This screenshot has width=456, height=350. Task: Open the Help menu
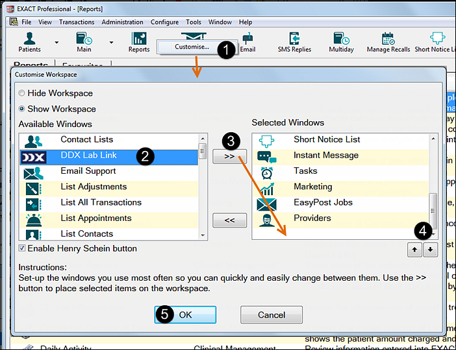coord(246,22)
